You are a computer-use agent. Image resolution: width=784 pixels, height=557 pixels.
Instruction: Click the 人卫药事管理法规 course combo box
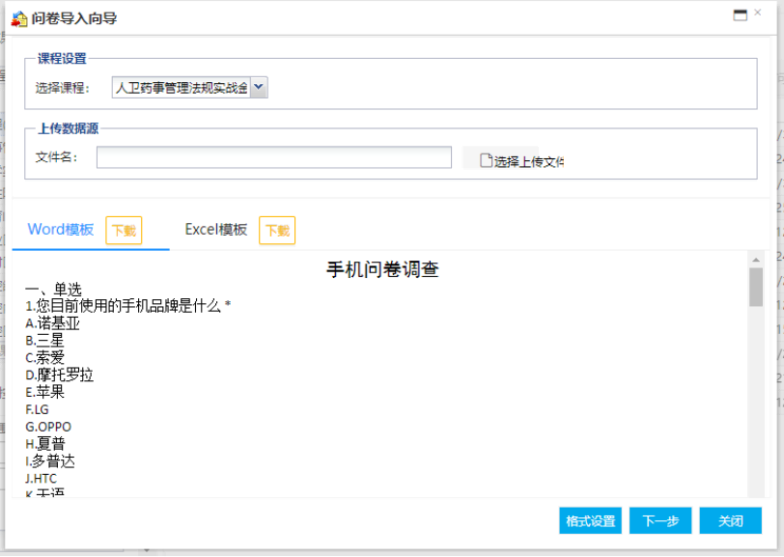click(182, 88)
